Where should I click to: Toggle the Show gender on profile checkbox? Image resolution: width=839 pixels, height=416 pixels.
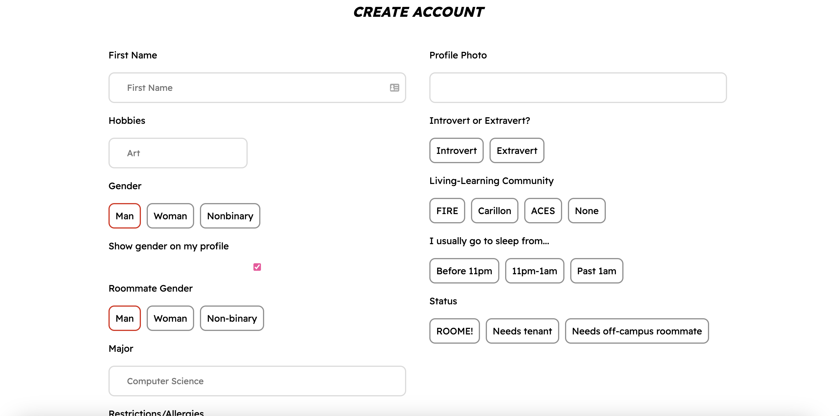pos(257,267)
